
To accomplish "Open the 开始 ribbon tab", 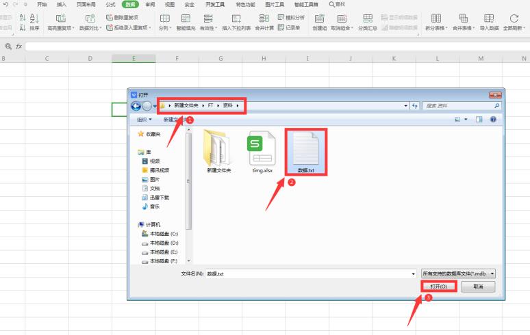I will [x=42, y=4].
